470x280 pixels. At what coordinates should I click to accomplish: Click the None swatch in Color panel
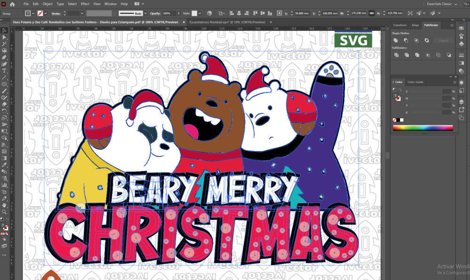(x=394, y=120)
